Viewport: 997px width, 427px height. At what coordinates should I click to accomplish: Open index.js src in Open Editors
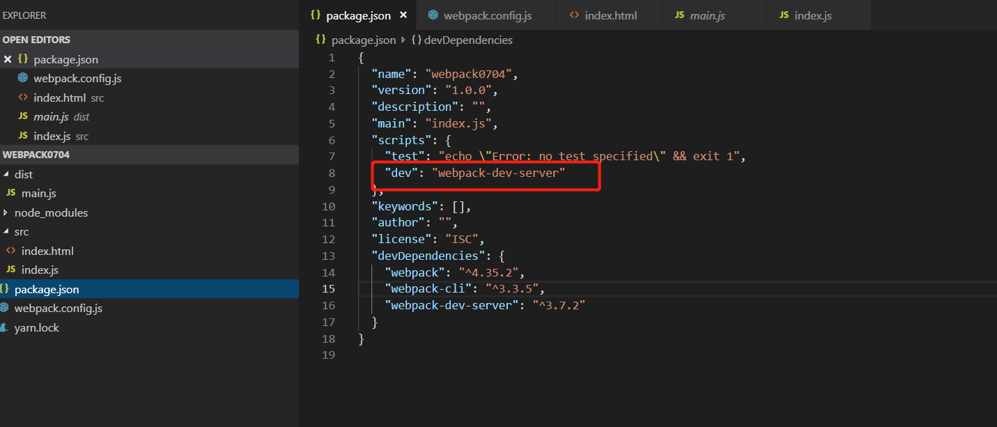tap(149, 136)
